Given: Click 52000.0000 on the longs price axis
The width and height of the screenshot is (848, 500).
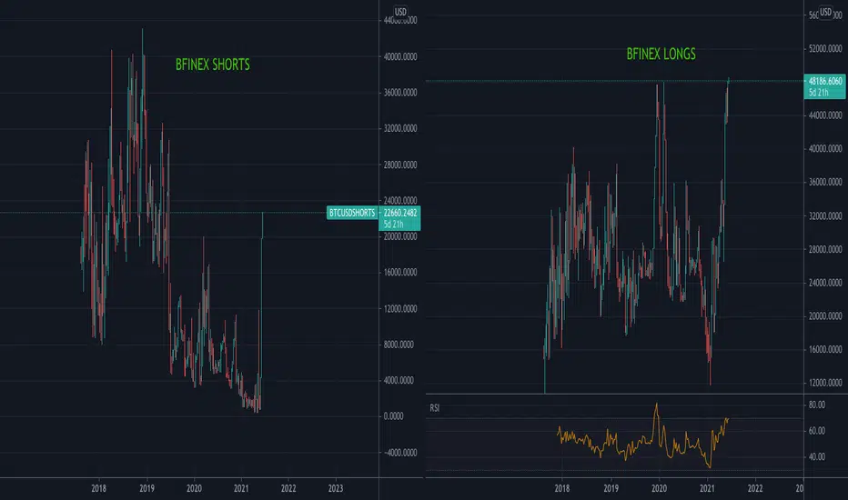Looking at the screenshot, I should [x=825, y=49].
